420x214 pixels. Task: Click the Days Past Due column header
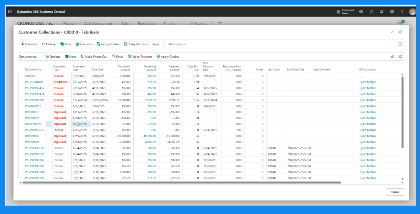click(x=193, y=68)
